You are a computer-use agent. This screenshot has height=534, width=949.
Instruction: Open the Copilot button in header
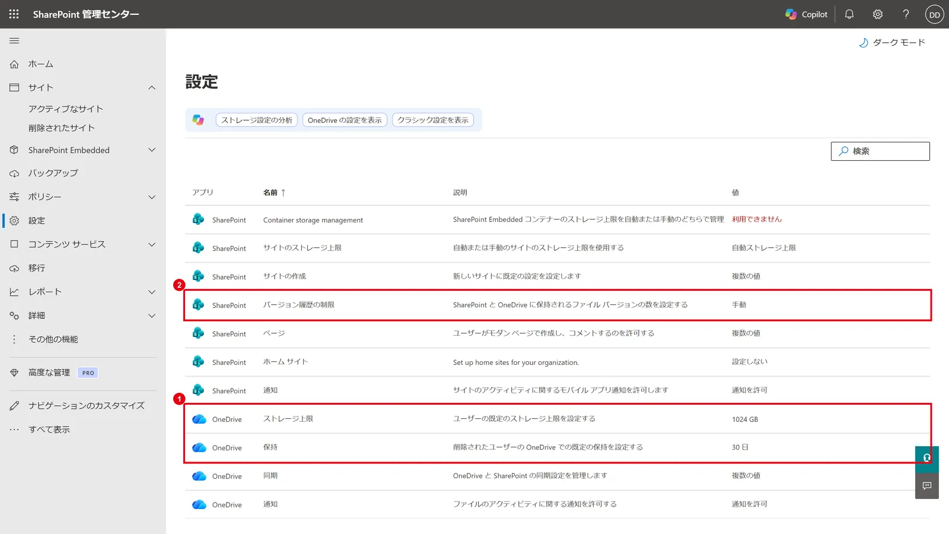pyautogui.click(x=806, y=14)
